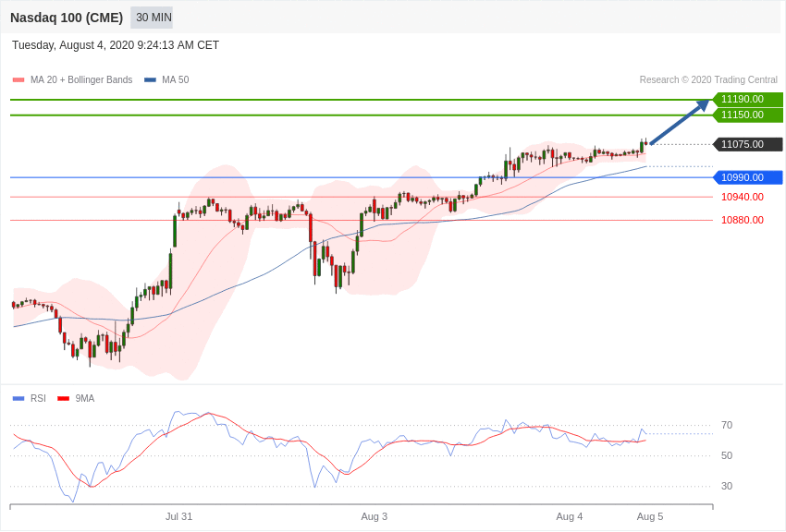Click the 11190.00 green resistance label
The height and width of the screenshot is (532, 786).
point(747,99)
